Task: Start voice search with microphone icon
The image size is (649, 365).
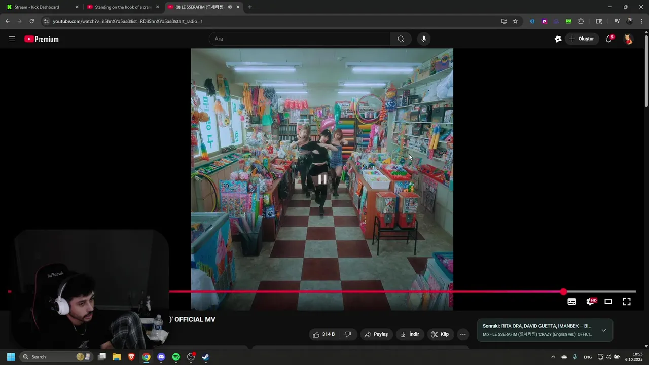Action: click(x=424, y=39)
